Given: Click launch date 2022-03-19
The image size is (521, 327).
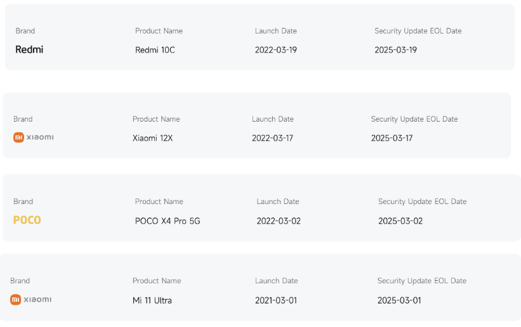Looking at the screenshot, I should (x=275, y=50).
